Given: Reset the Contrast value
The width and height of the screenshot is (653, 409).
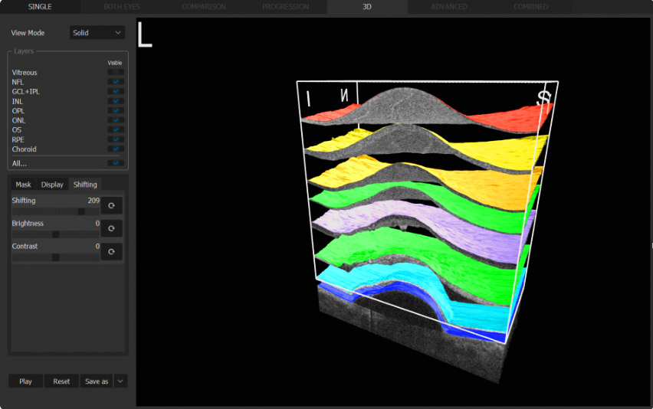Looking at the screenshot, I should coord(112,251).
